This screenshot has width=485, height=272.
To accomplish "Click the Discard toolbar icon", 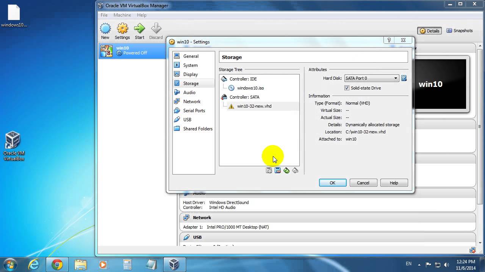I will [x=156, y=31].
